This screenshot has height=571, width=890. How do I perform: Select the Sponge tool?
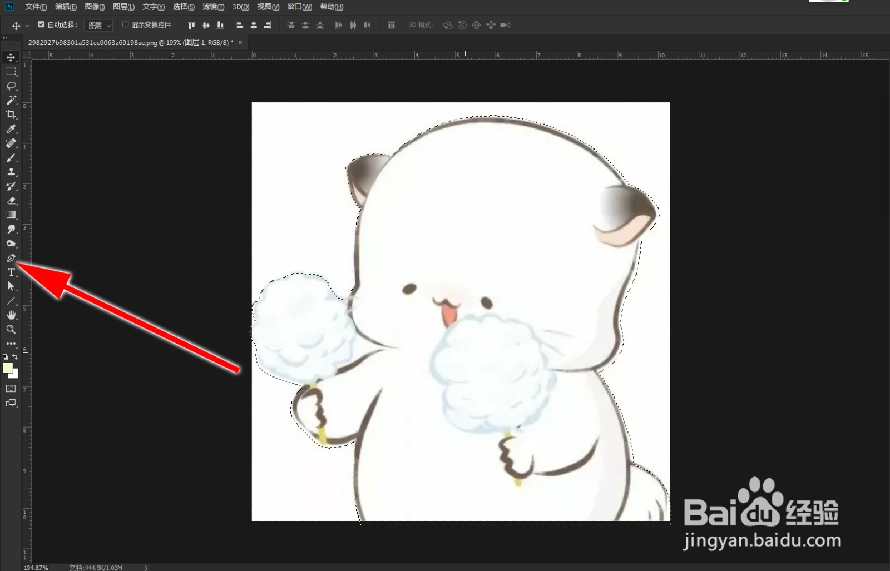pos(11,244)
